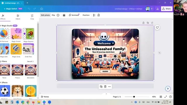This screenshot has width=187, height=105.
Task: Delete the selected image with trash icon
Action: (x=105, y=87)
